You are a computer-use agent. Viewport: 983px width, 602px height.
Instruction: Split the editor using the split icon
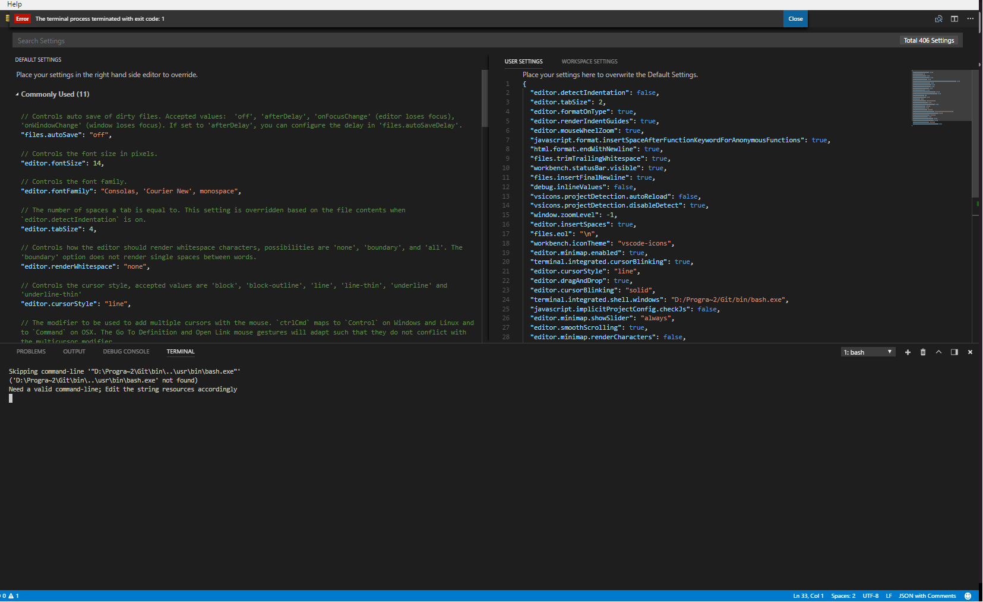pyautogui.click(x=954, y=18)
